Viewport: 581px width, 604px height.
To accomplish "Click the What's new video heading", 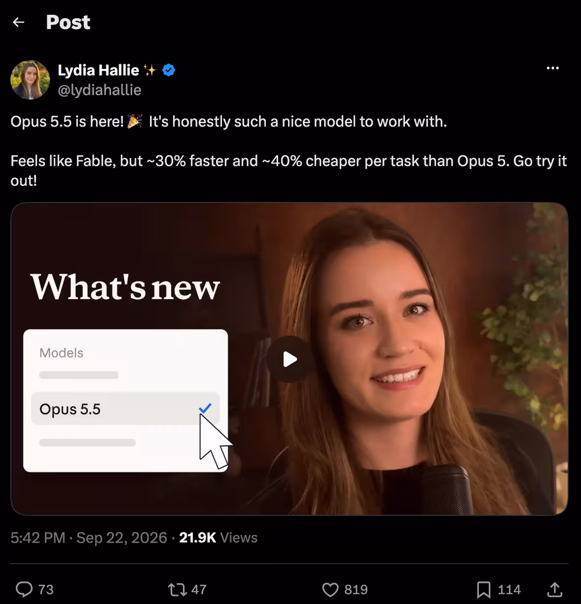I will pos(125,287).
